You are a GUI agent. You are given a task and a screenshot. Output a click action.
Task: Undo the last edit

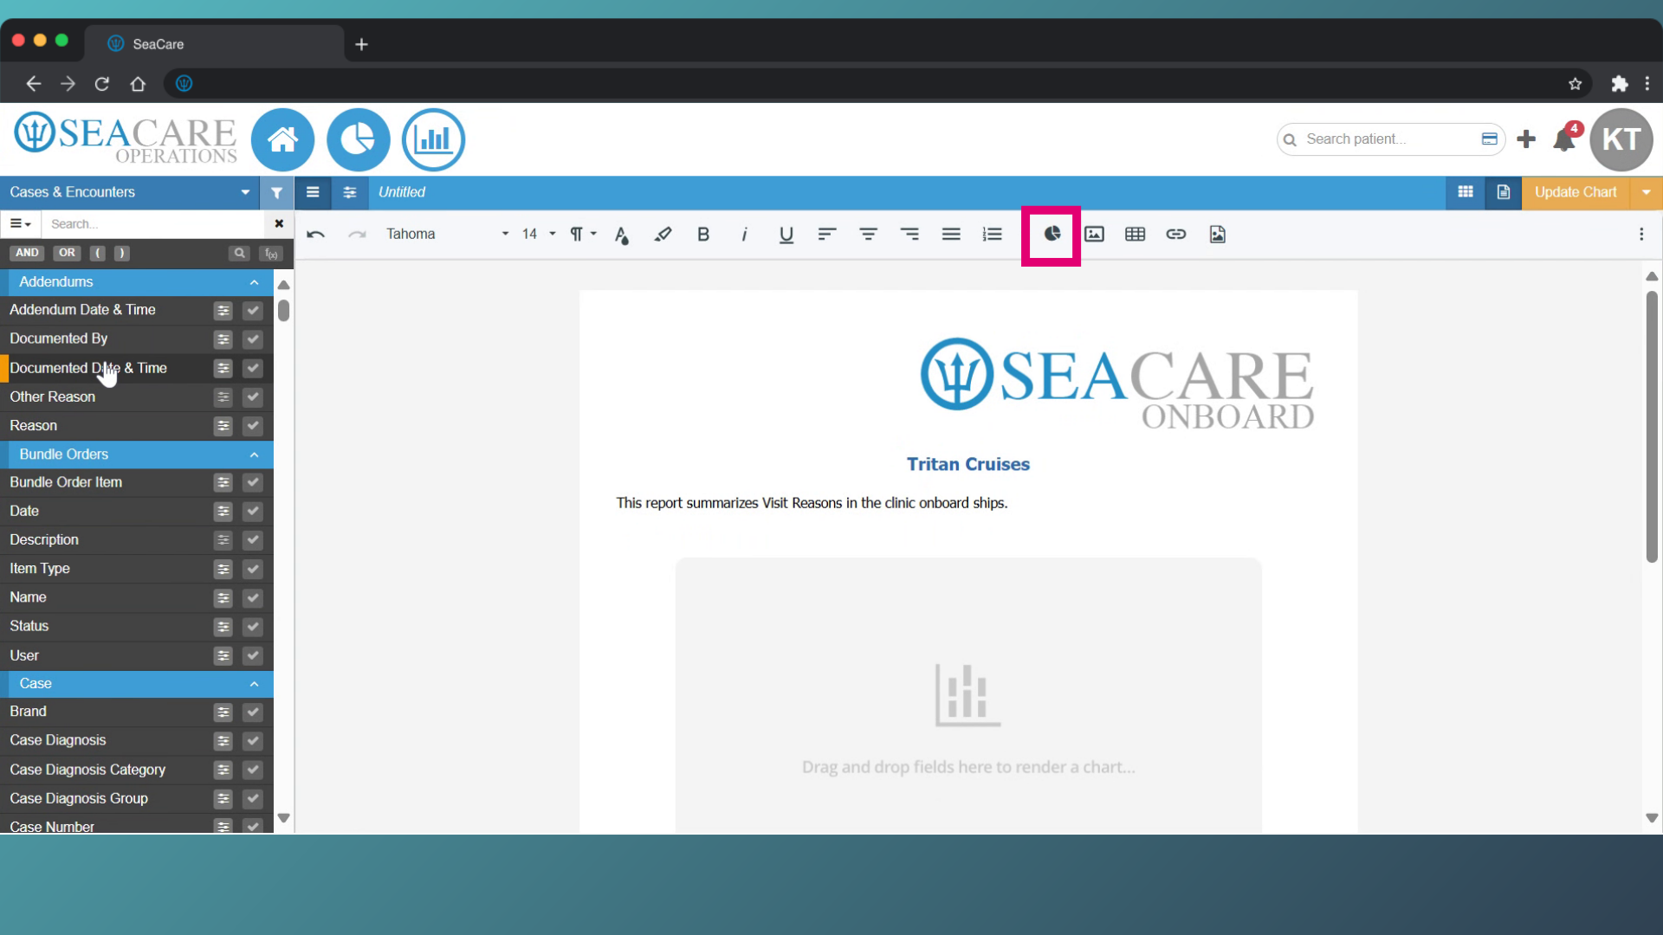point(315,235)
